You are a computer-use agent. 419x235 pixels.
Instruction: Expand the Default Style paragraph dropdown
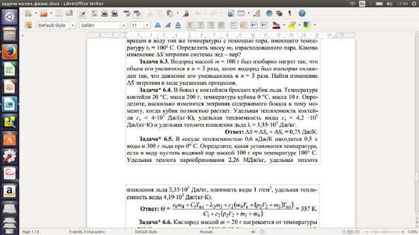[73, 25]
